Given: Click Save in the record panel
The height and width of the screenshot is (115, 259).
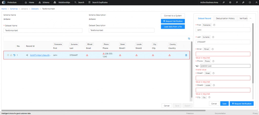Looking at the screenshot, I should pos(224,104).
